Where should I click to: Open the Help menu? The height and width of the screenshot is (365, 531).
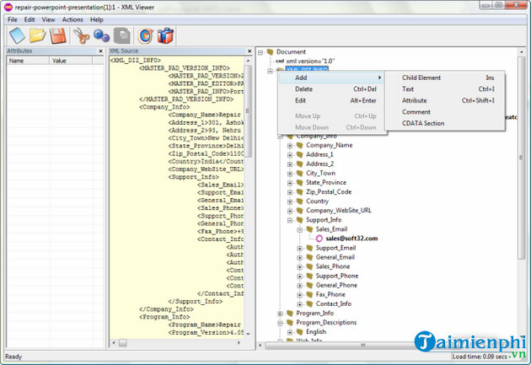tap(97, 19)
